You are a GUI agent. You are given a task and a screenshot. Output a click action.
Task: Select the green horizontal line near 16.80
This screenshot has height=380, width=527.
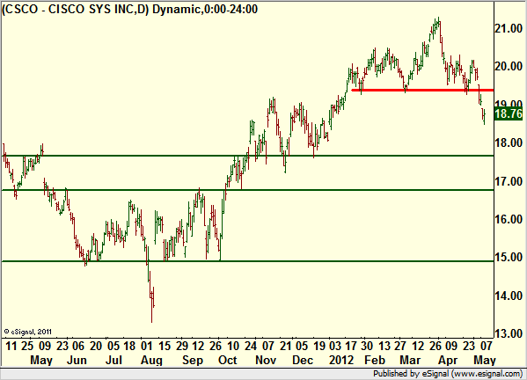tap(248, 190)
